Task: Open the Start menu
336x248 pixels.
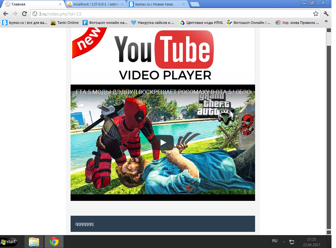Action: coord(9,242)
